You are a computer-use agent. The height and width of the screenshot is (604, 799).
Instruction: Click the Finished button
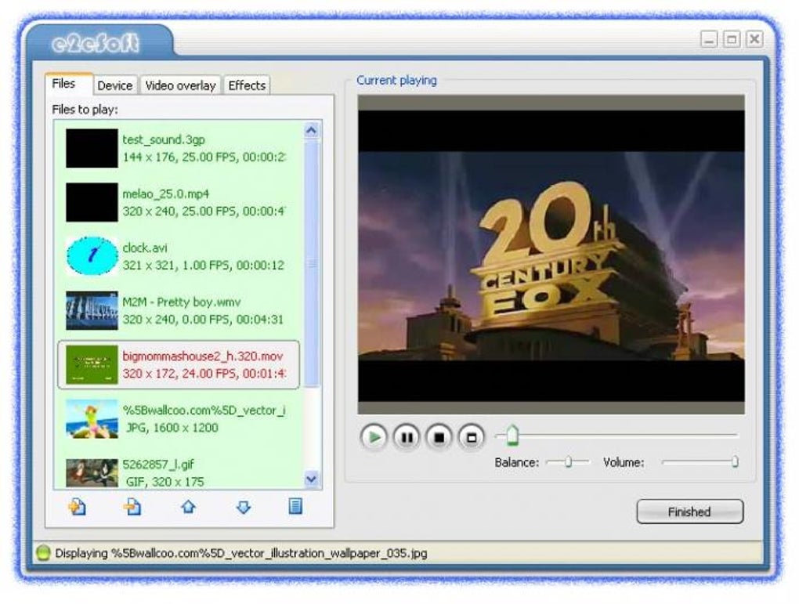[x=689, y=512]
